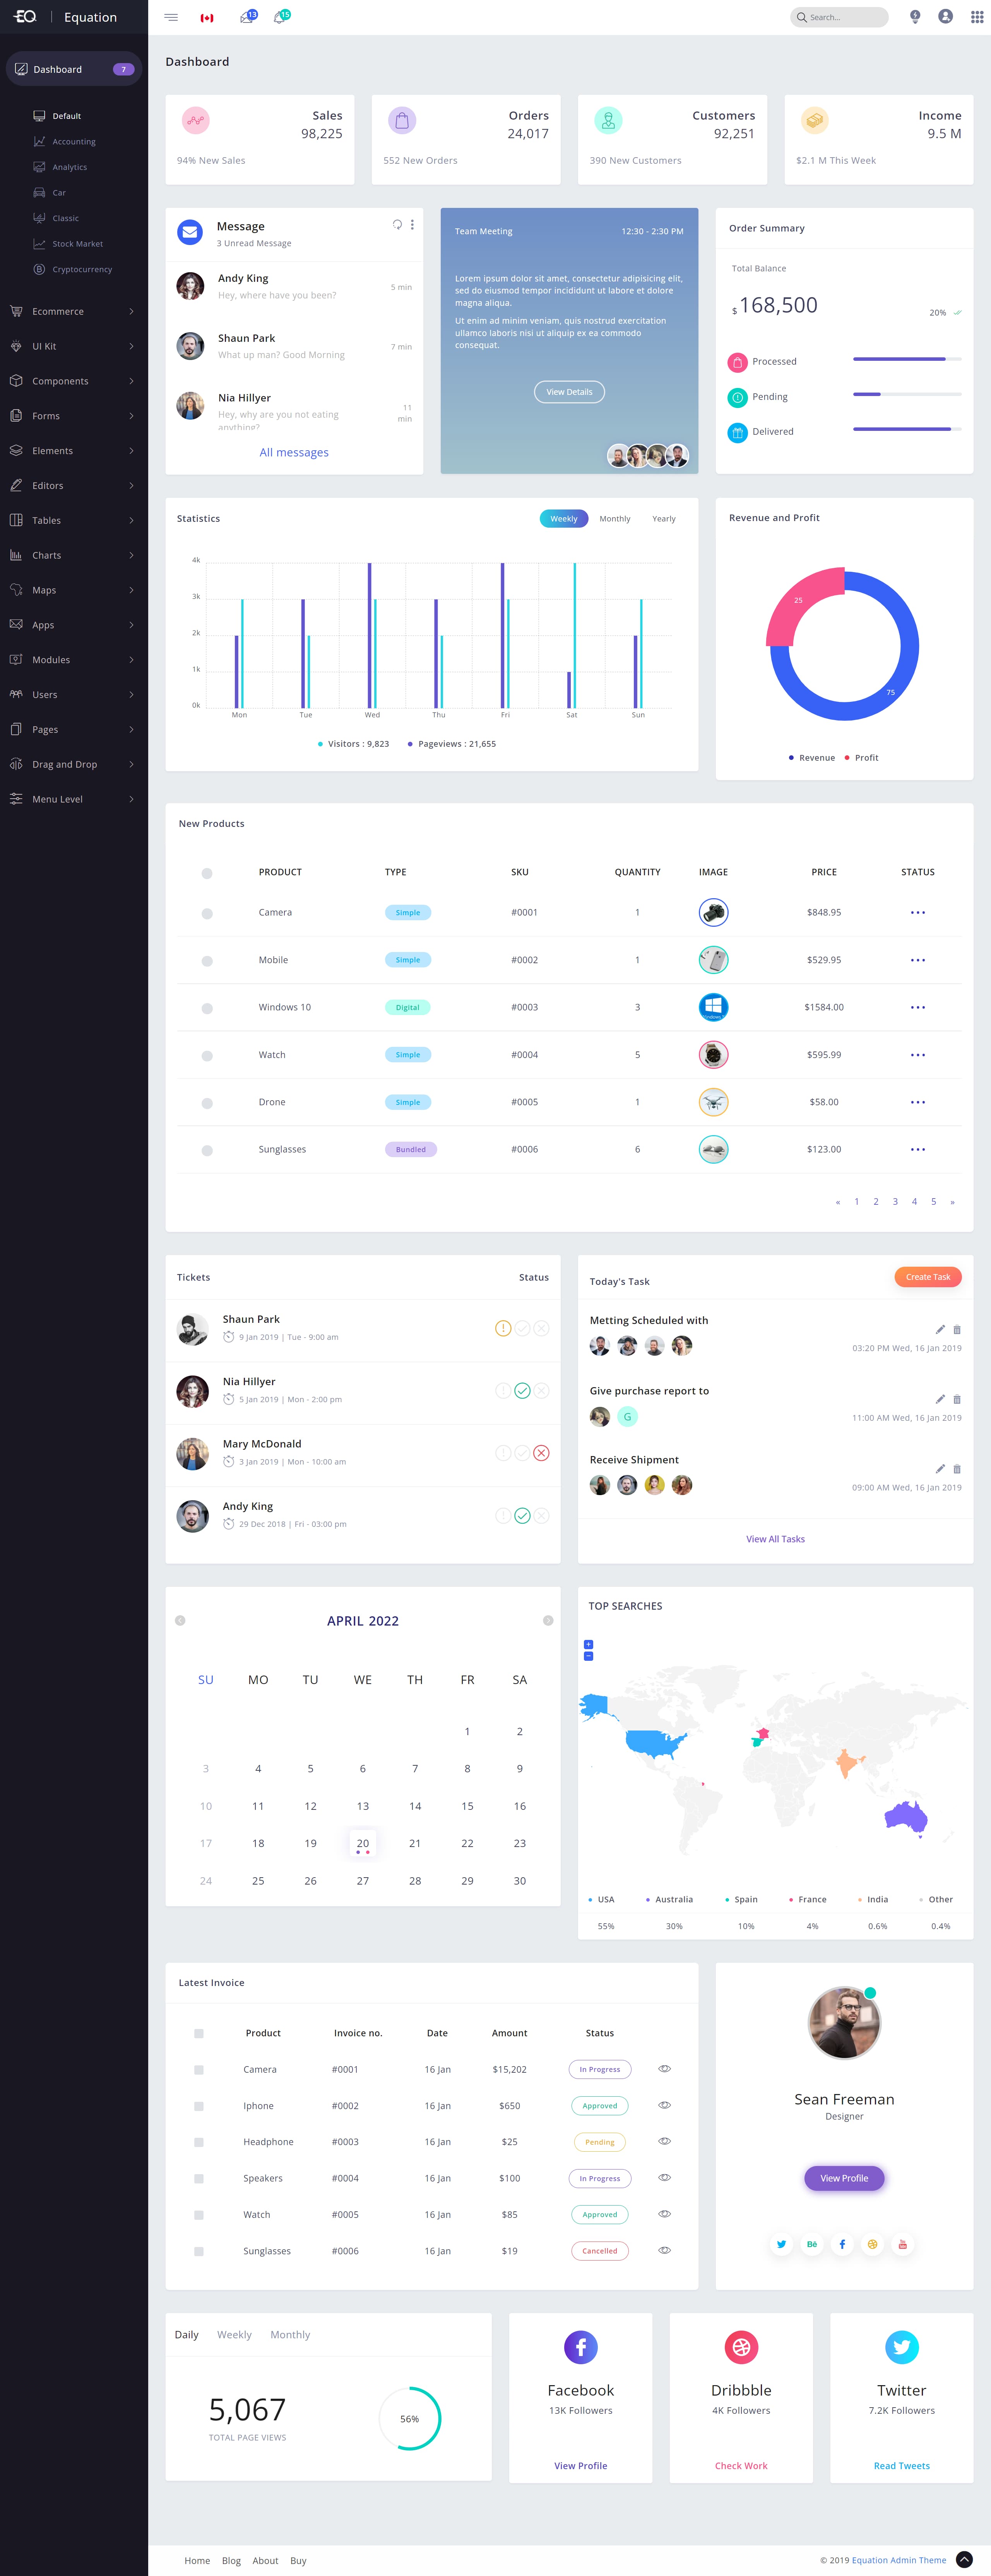991x2576 pixels.
Task: Select the Monthly tab in page views card
Action: pyautogui.click(x=290, y=2335)
